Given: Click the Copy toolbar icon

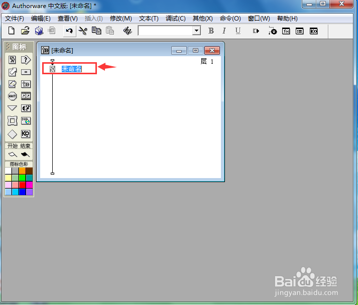Looking at the screenshot, I should [x=96, y=31].
